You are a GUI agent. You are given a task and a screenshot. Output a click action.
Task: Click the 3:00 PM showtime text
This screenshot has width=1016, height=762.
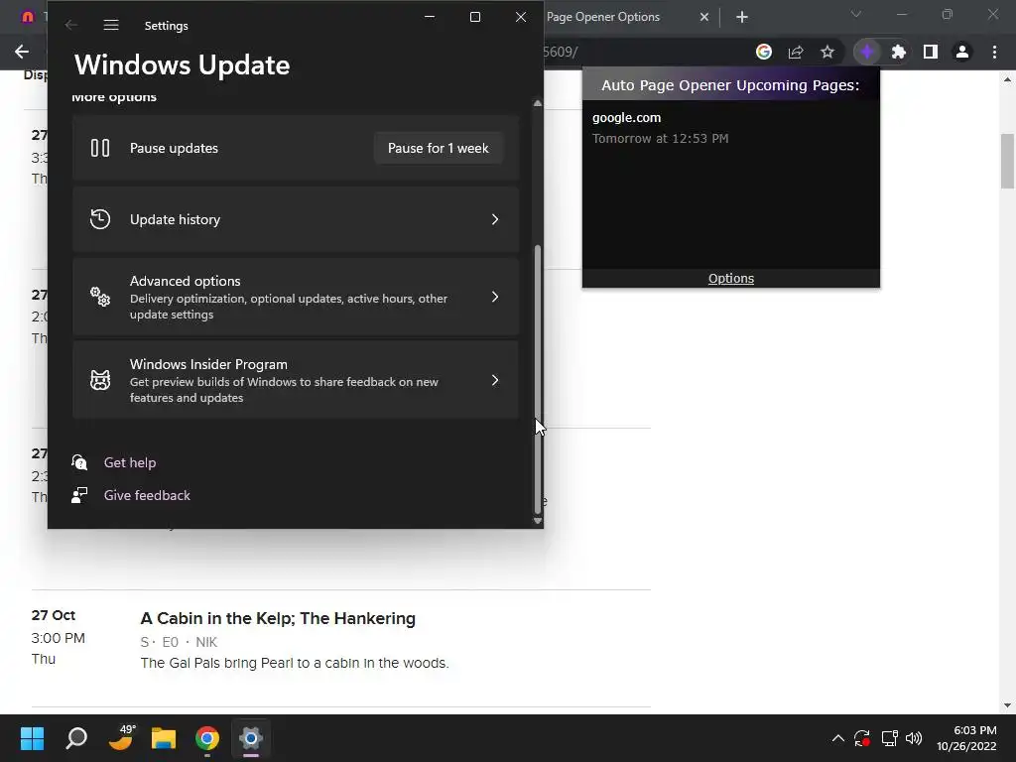coord(59,638)
